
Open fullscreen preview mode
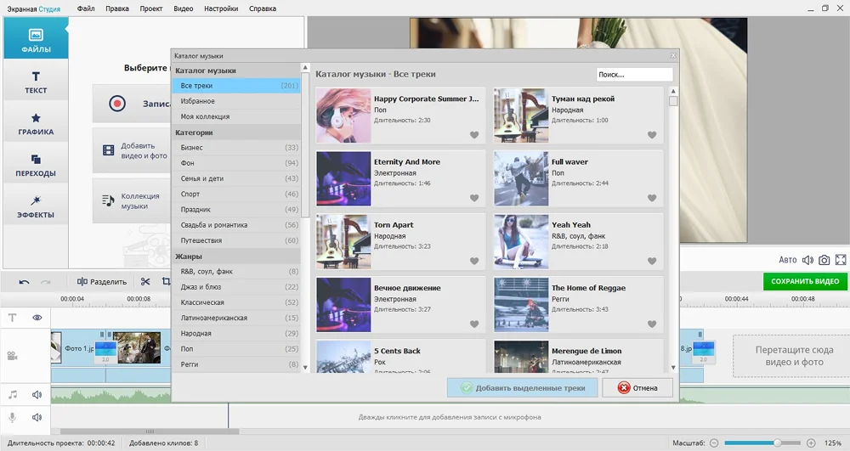[x=841, y=260]
